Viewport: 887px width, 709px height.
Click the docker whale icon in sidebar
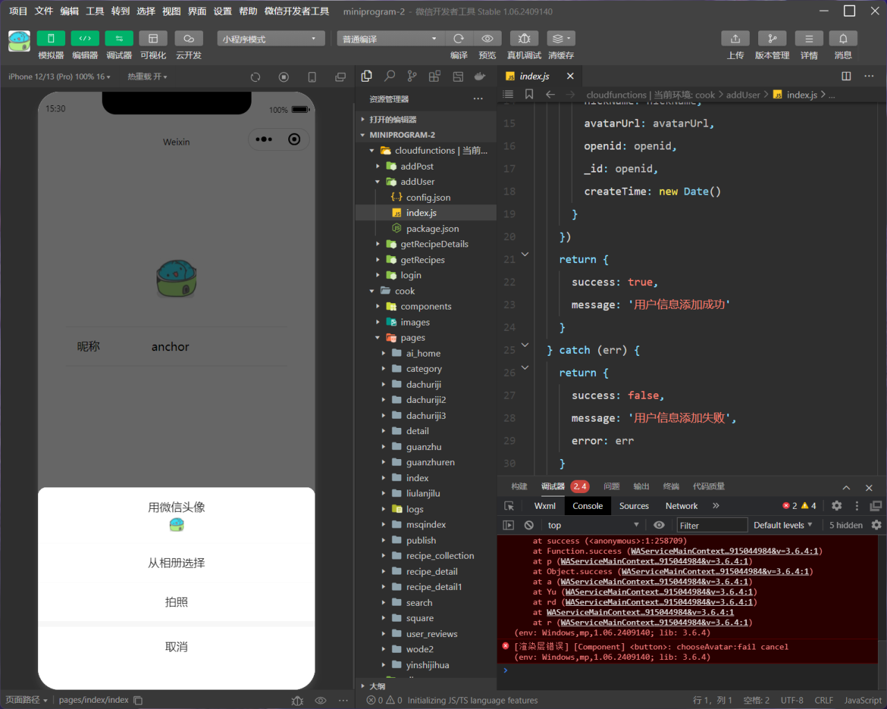(x=480, y=76)
